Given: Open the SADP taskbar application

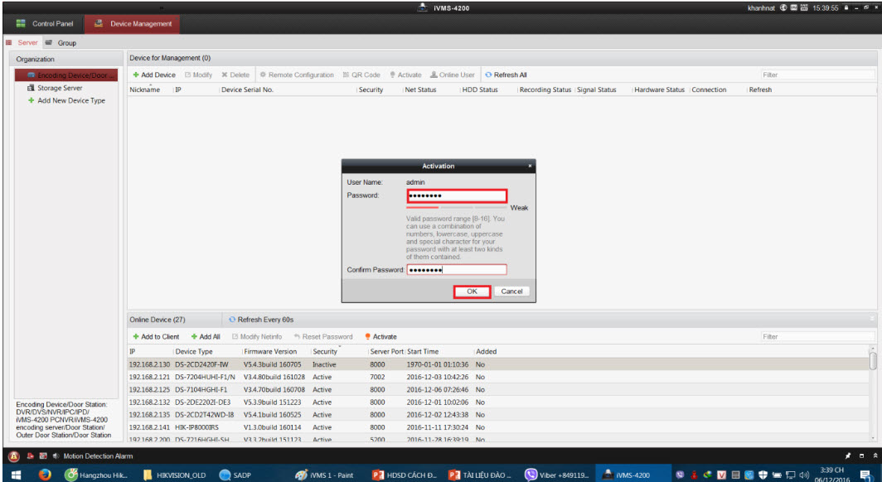Looking at the screenshot, I should coord(236,475).
